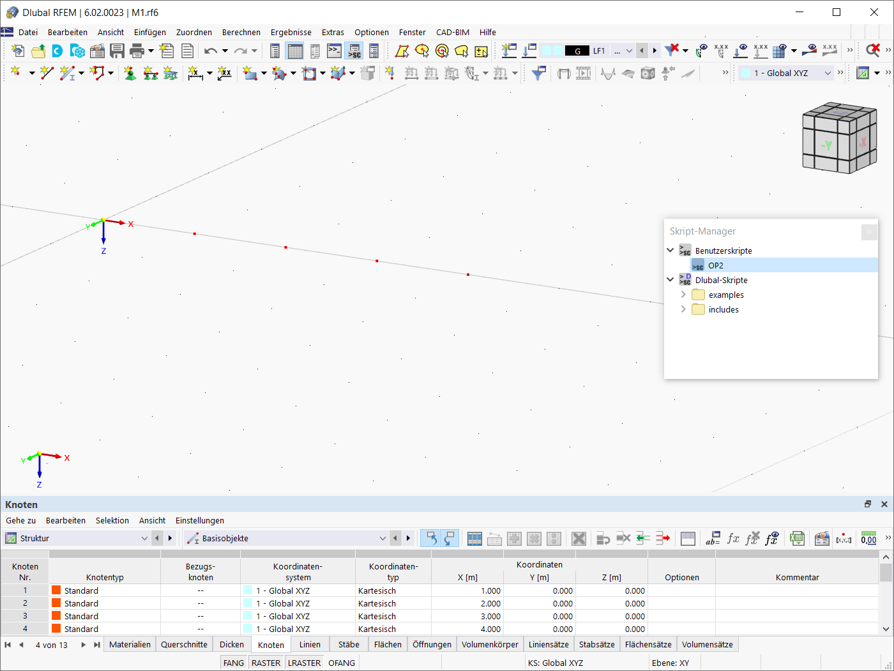Switch to the Linien table tab
Viewport: 894px width, 671px height.
click(310, 644)
